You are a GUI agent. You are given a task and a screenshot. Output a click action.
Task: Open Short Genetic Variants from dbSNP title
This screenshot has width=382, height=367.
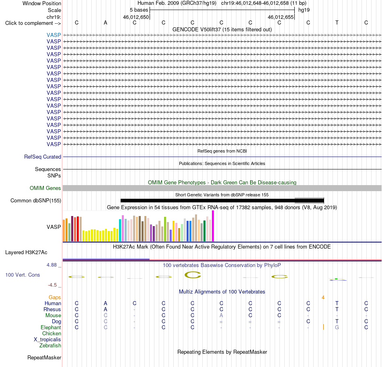click(x=222, y=195)
